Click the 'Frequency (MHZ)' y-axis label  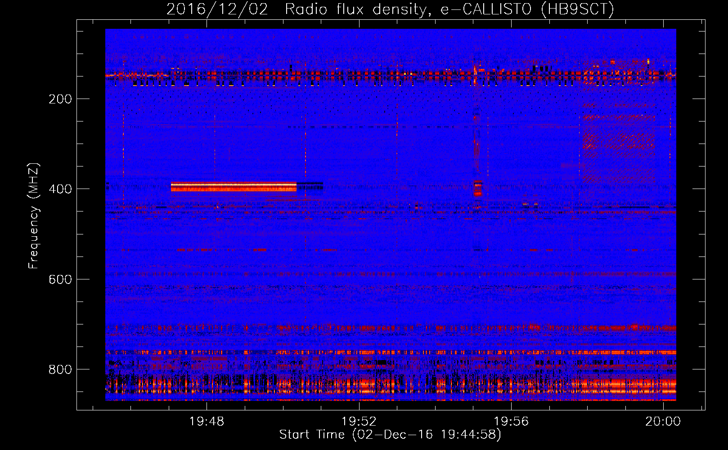(33, 216)
